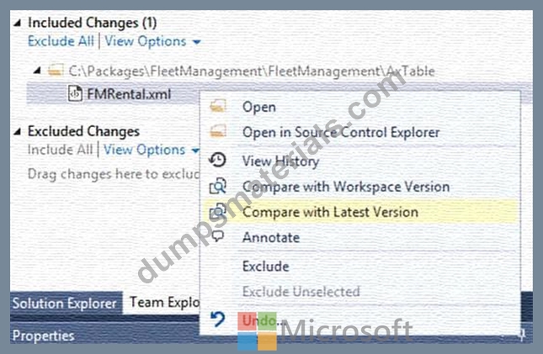Click the Undo arrow icon
The image size is (543, 354).
click(218, 319)
